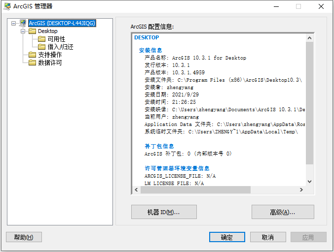Confirm with the 确定 button
The width and height of the screenshot is (334, 252).
pos(227,237)
